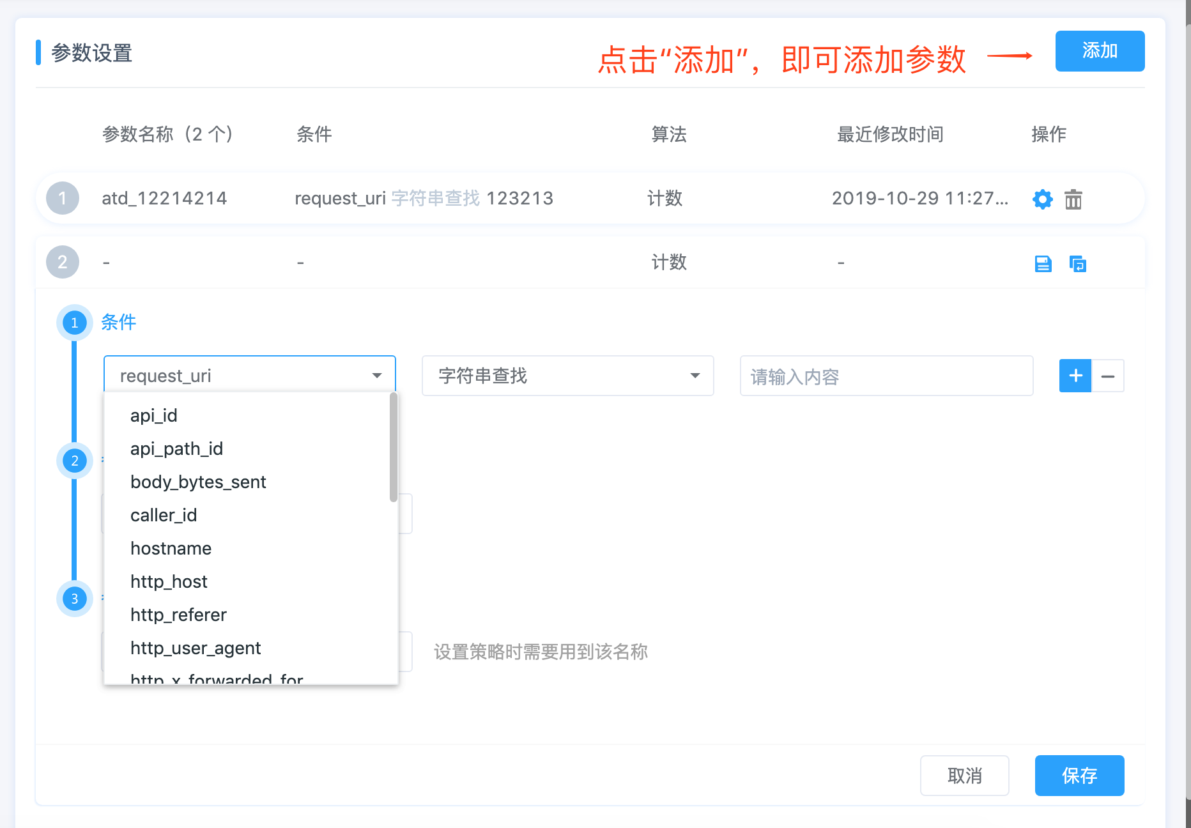Click the save disk icon in row 2
Image resolution: width=1191 pixels, height=828 pixels.
click(x=1043, y=263)
